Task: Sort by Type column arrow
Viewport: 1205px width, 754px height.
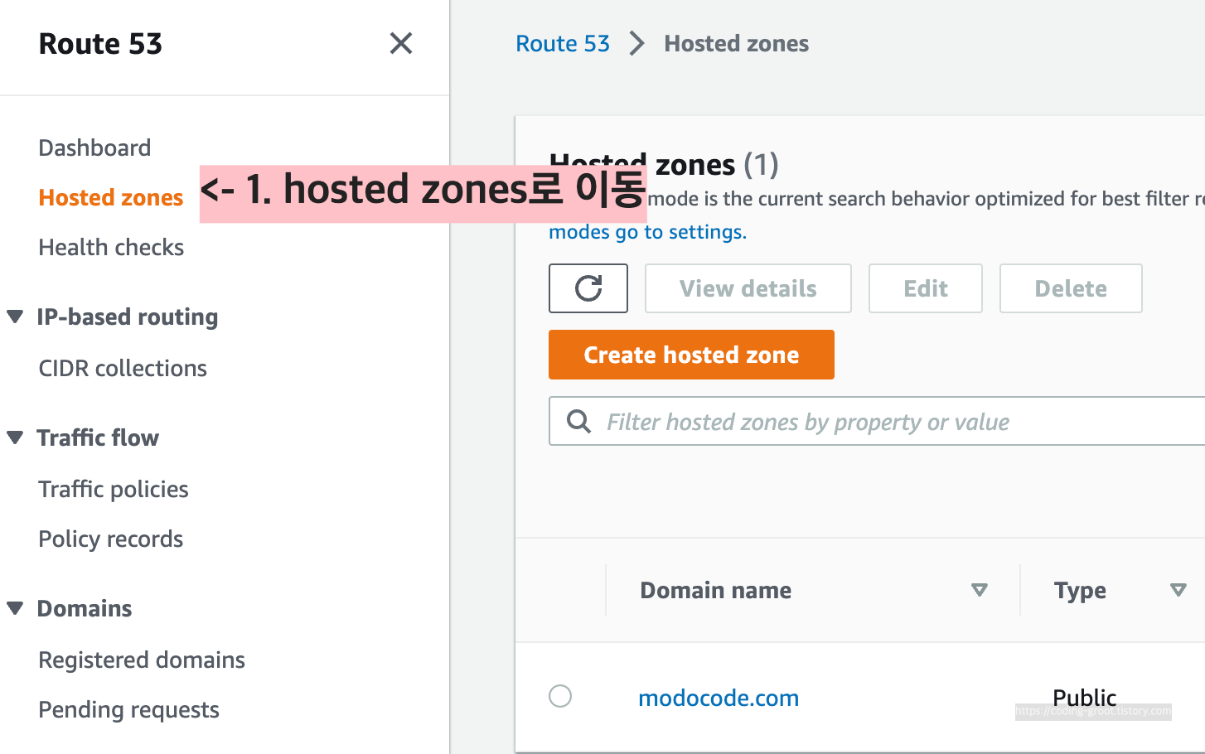Action: click(1178, 590)
